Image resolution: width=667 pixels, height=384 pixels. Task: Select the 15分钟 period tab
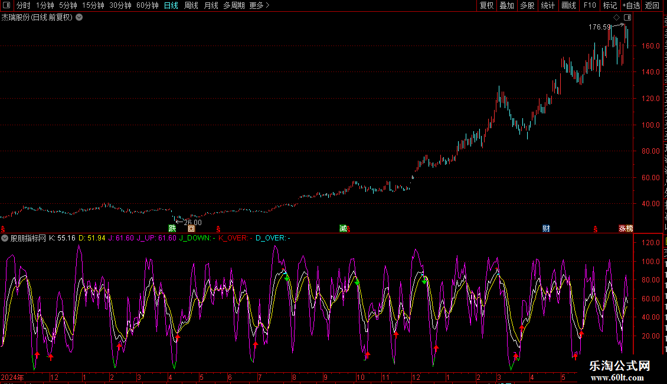[x=93, y=5]
